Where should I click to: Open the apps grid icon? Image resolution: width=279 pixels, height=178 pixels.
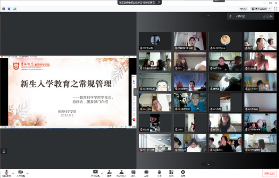point(171,173)
